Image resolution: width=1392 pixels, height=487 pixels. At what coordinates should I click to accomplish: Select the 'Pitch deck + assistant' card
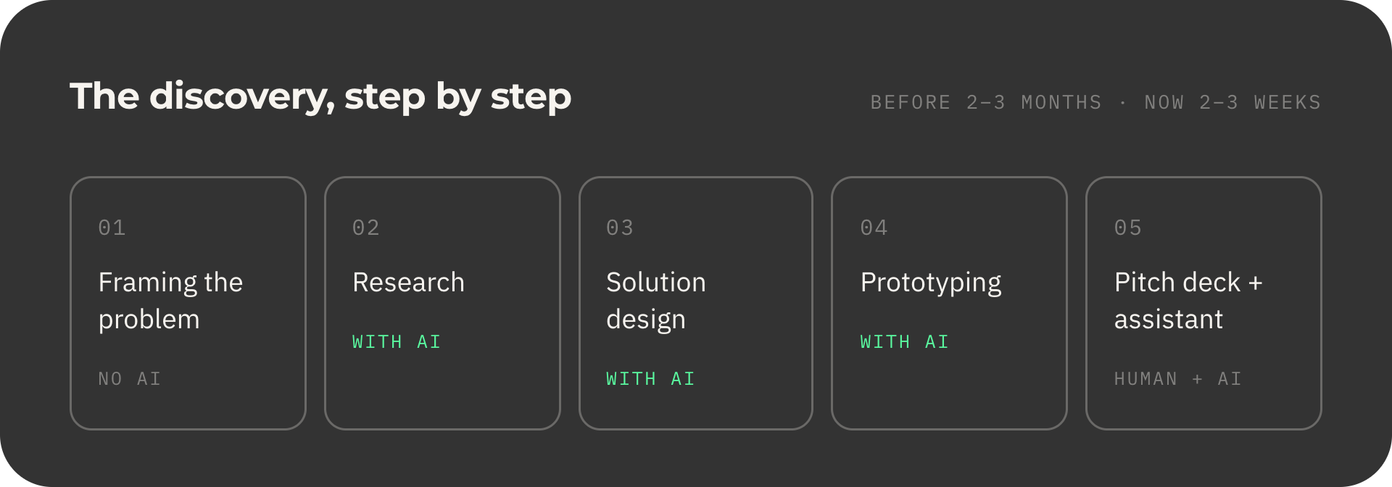1203,303
